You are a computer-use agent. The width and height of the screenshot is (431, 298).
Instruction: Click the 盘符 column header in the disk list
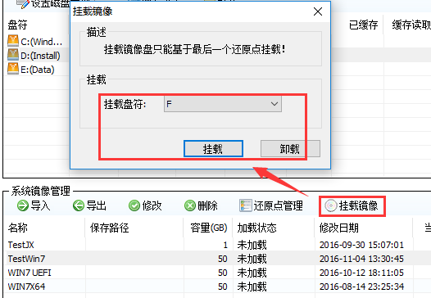click(17, 25)
